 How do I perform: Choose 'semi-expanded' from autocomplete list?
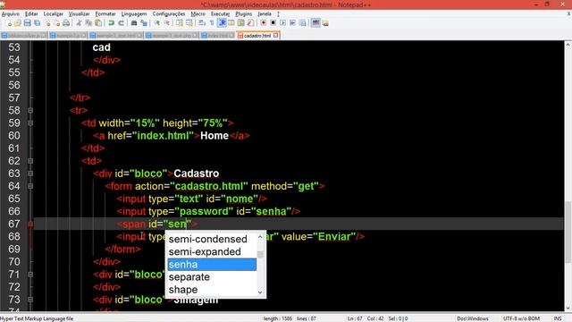tap(212, 252)
